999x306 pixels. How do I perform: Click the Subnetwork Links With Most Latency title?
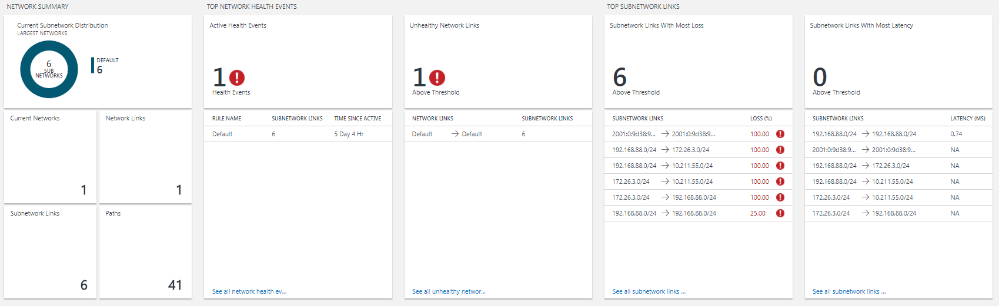(861, 25)
